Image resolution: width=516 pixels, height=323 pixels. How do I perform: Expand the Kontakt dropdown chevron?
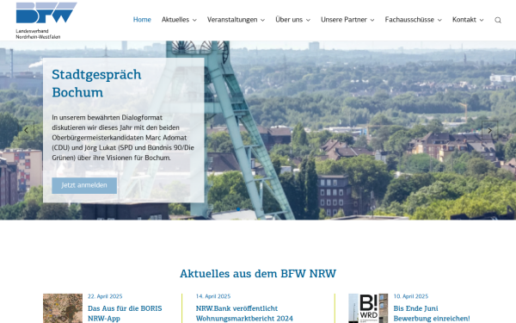click(x=482, y=20)
